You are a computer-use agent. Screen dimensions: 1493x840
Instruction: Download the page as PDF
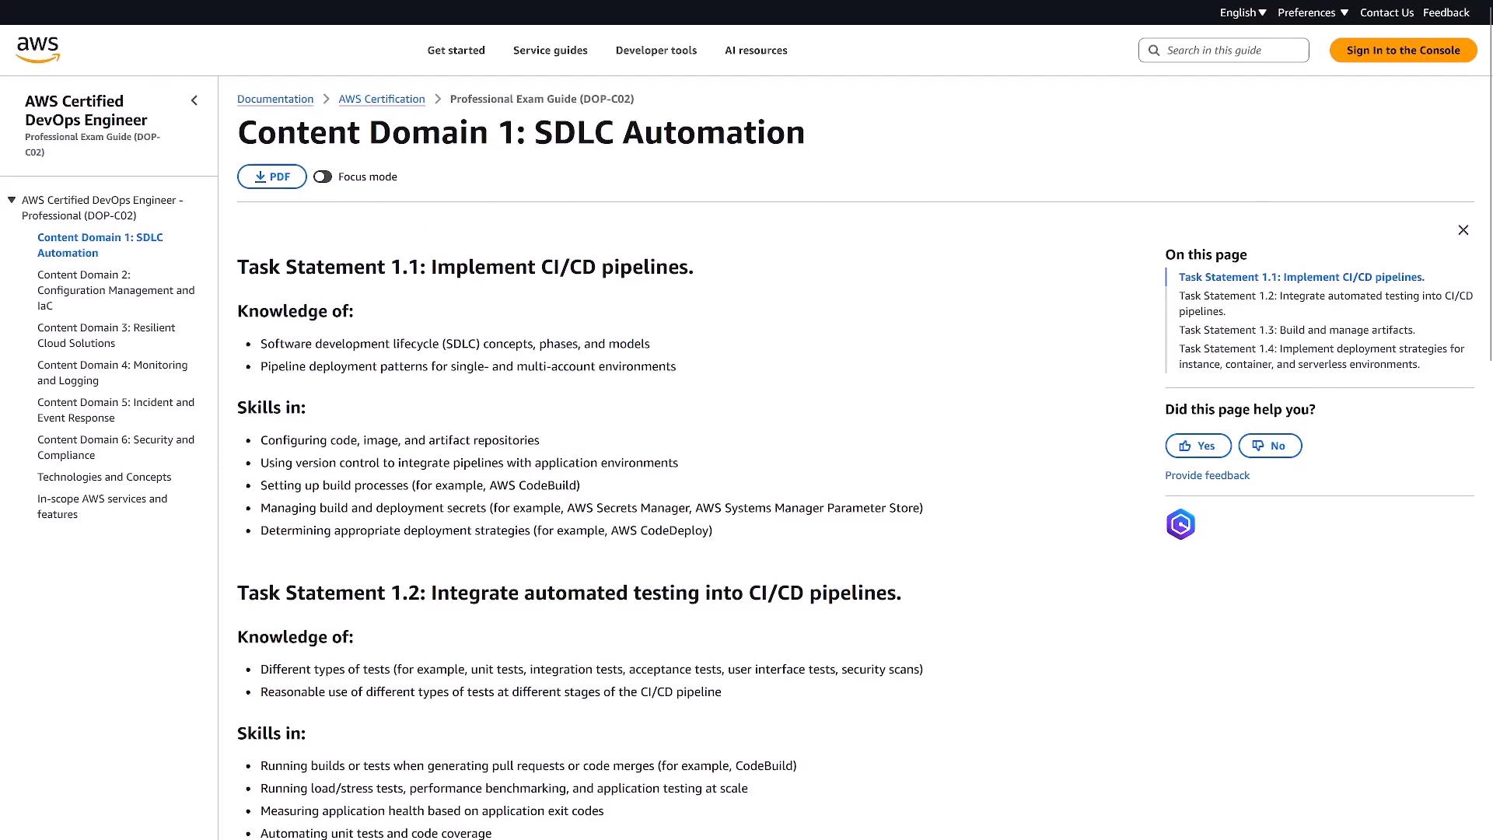point(272,177)
